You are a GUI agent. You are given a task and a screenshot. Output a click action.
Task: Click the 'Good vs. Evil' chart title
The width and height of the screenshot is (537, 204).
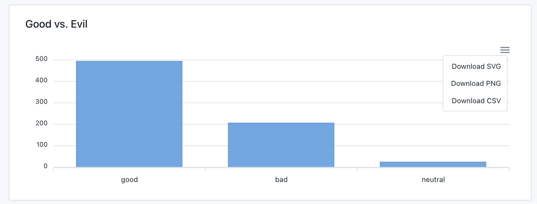[56, 24]
